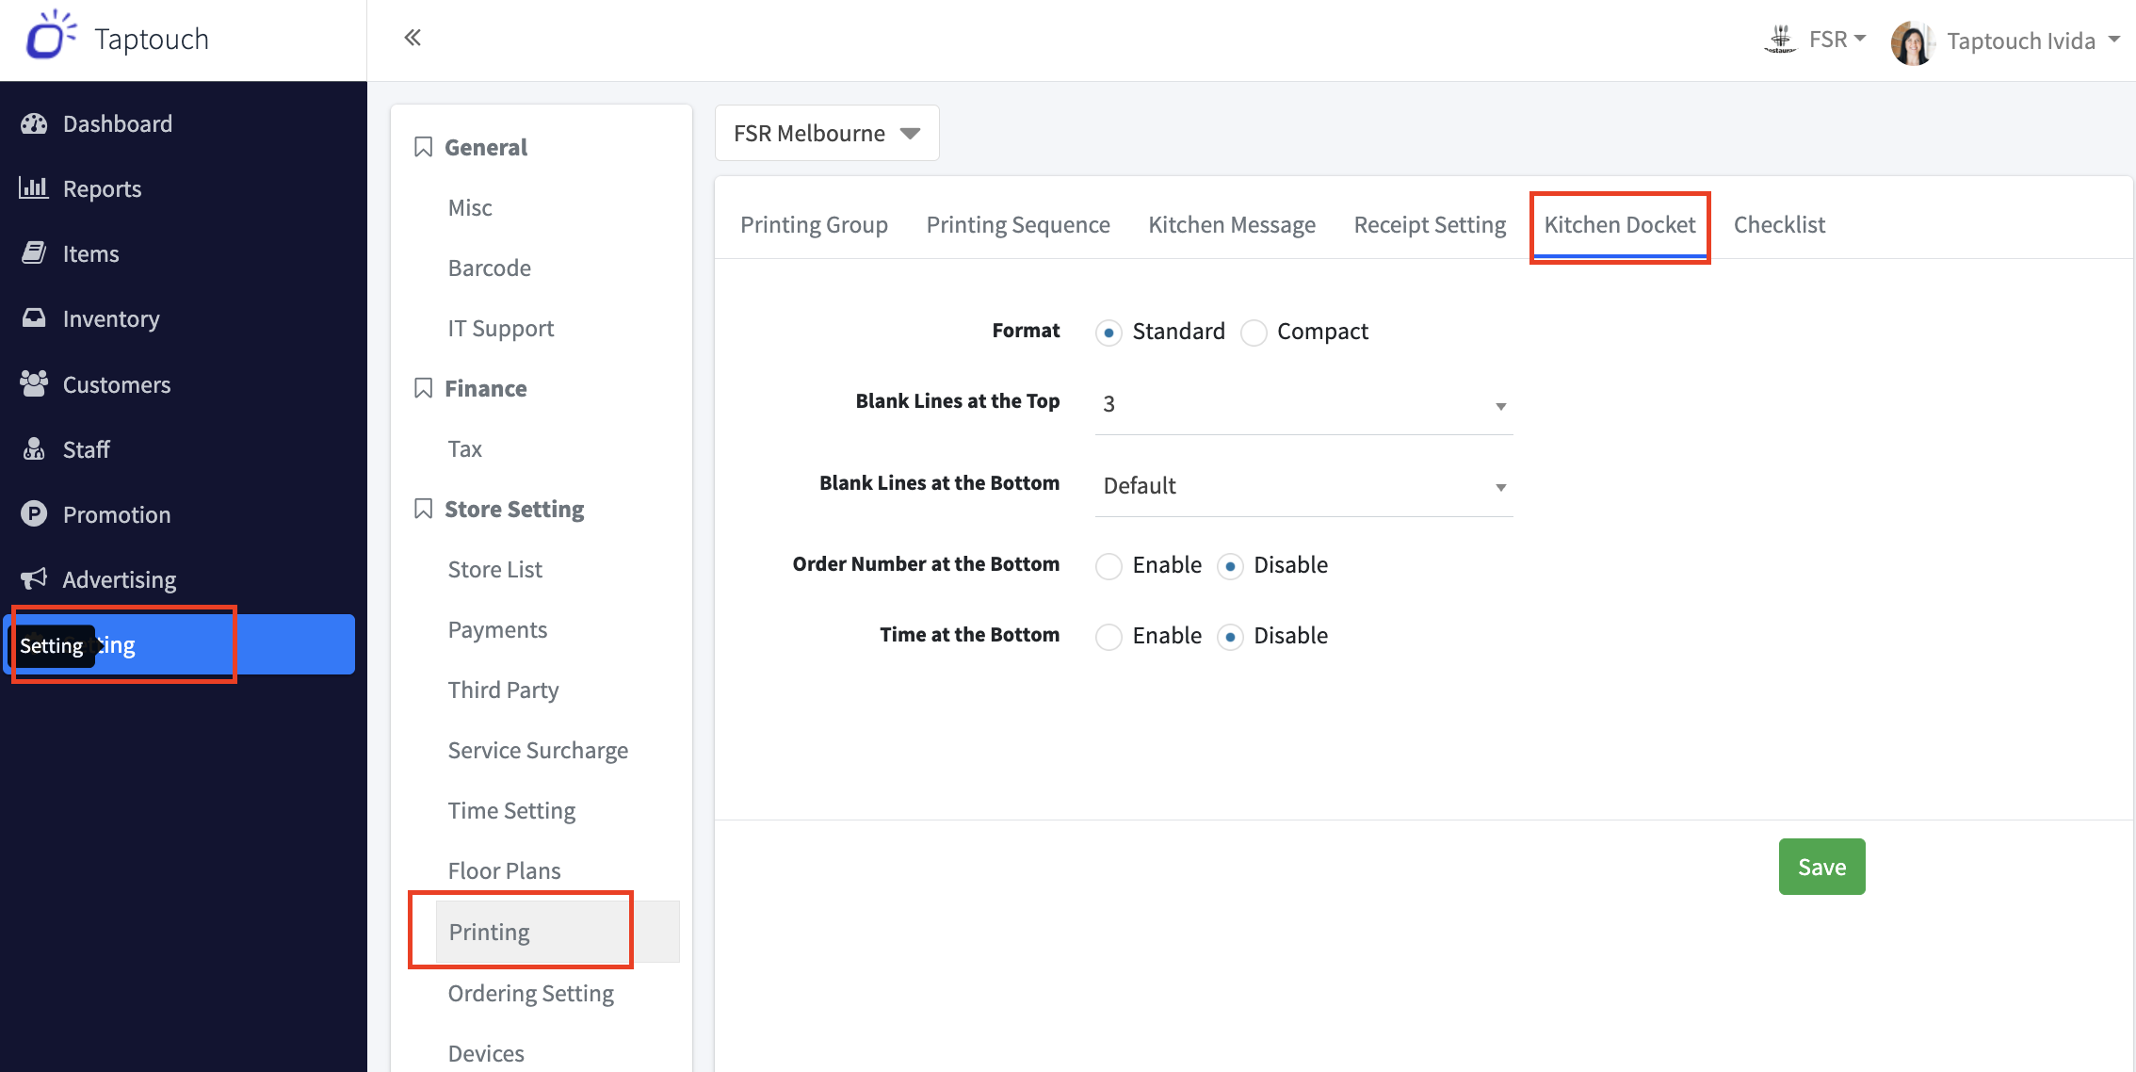Click the General bookmark icon
Viewport: 2136px width, 1072px height.
click(x=424, y=147)
